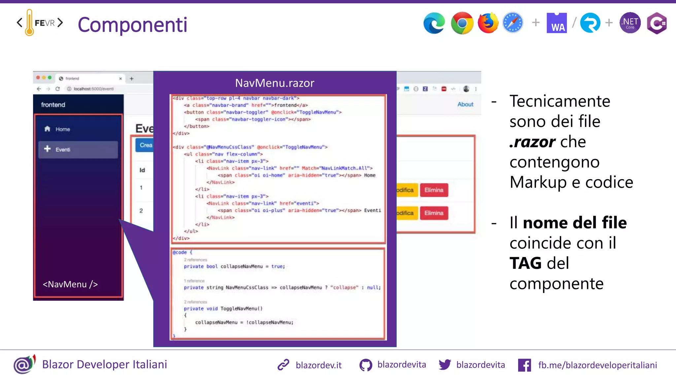Click the Facebook icon in footer

click(524, 365)
